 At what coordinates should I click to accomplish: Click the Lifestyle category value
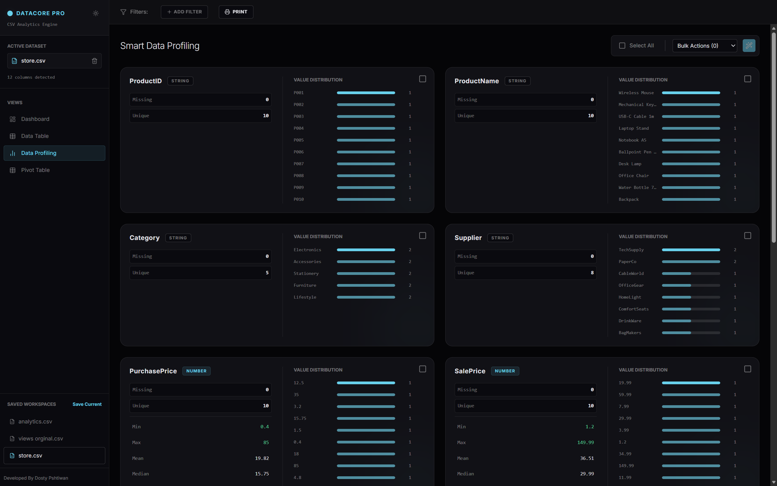(305, 297)
